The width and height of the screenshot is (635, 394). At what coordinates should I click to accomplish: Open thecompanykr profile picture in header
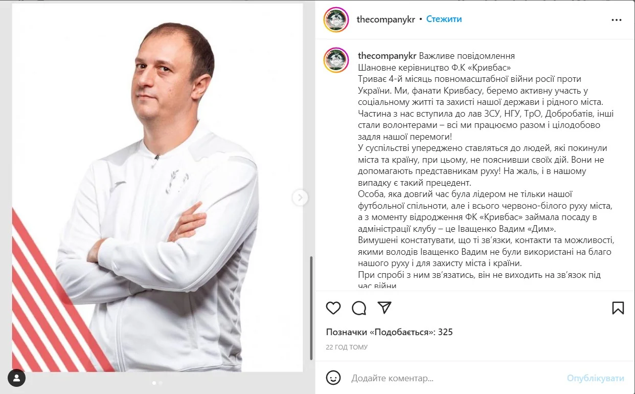tap(336, 19)
